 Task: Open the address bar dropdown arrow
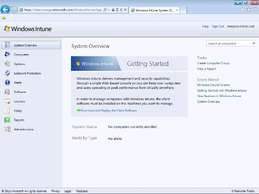(x=109, y=10)
